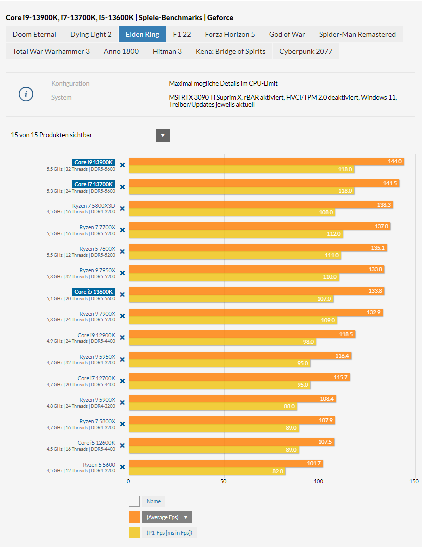The height and width of the screenshot is (547, 423).
Task: Remove Ryzen 9 7950X with its X icon
Action: tap(122, 273)
